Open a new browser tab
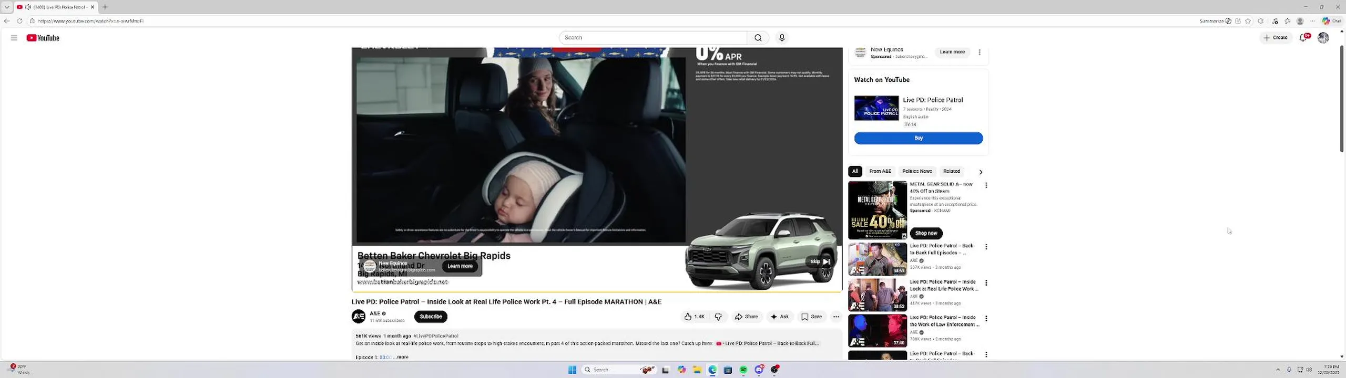Screen dimensions: 1346x378 coord(105,7)
